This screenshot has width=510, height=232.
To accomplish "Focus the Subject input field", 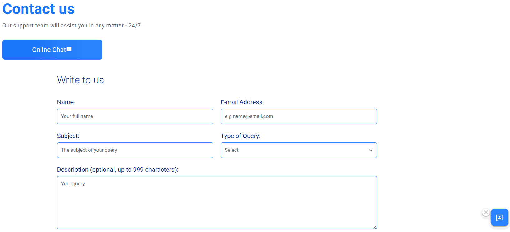I will (x=135, y=150).
